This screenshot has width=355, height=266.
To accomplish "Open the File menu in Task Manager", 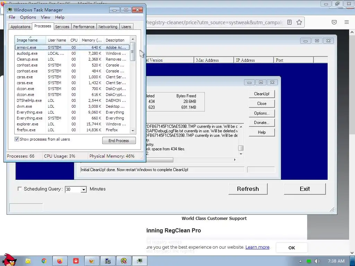I will pos(12,17).
